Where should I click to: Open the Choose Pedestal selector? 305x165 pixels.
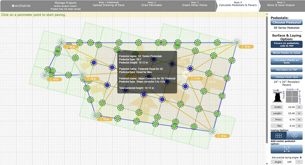tap(286, 22)
